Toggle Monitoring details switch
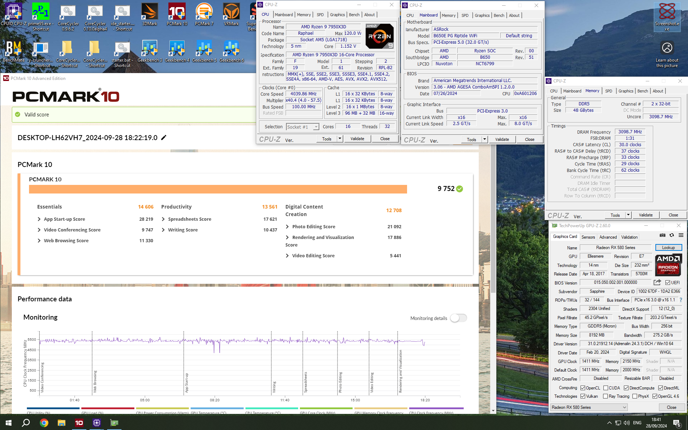 [459, 318]
